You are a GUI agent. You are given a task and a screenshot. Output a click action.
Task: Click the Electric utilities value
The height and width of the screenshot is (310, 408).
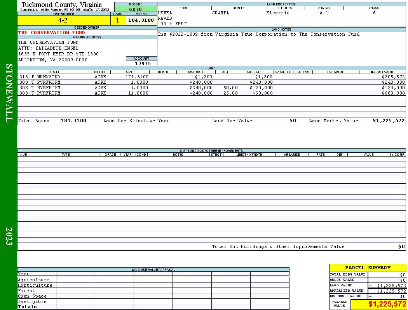[x=278, y=13]
